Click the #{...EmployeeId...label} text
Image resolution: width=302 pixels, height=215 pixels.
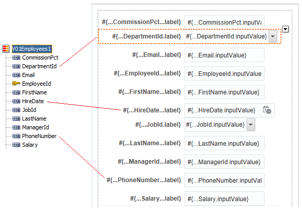click(x=147, y=73)
